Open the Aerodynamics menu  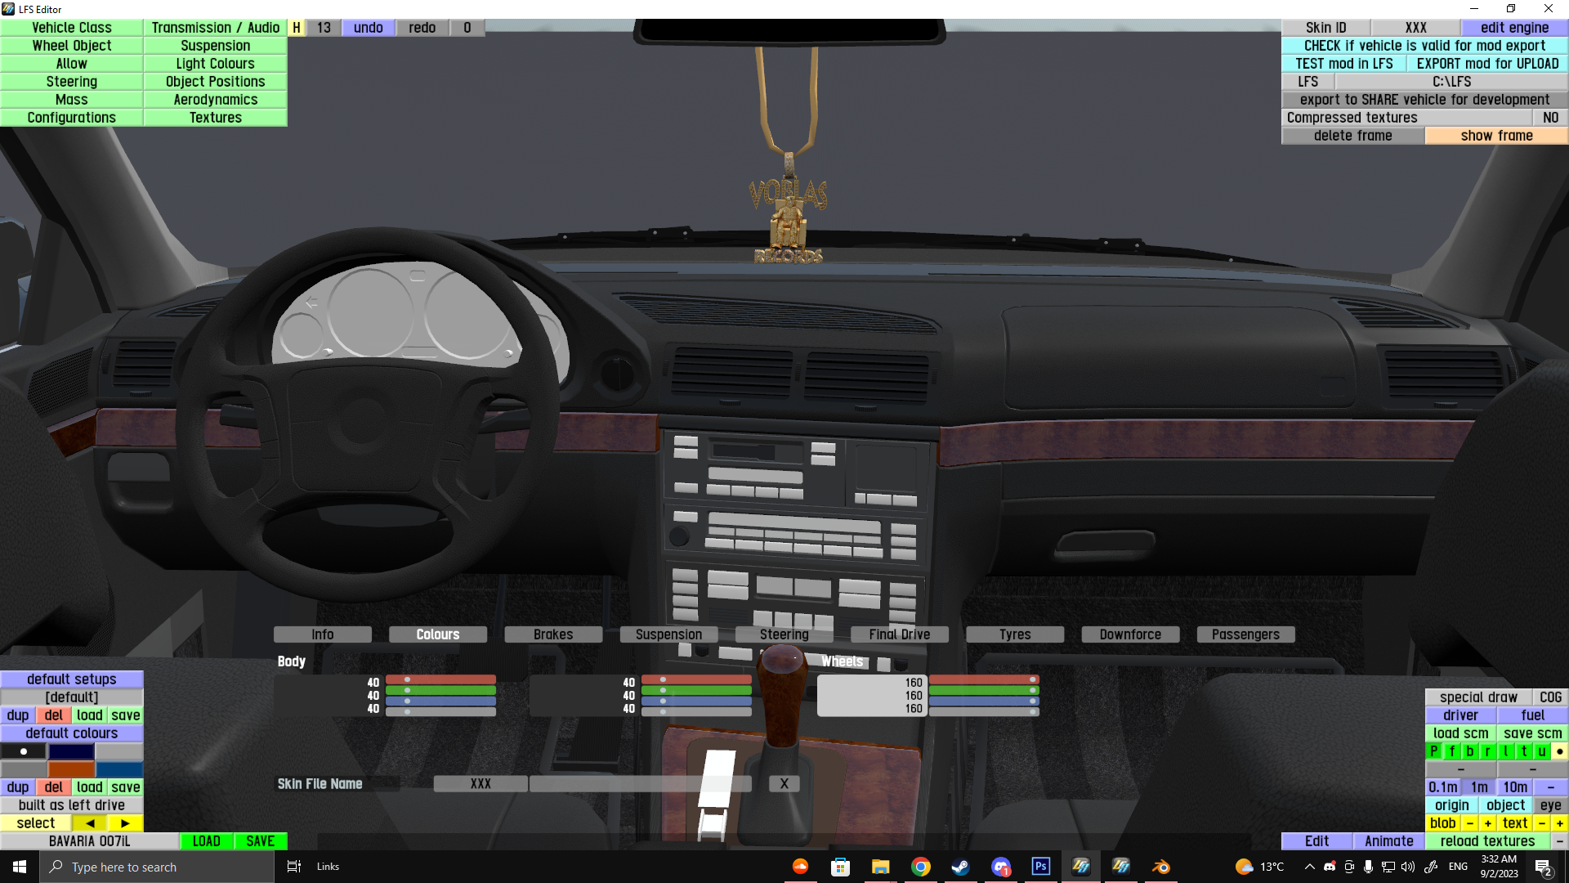click(215, 100)
